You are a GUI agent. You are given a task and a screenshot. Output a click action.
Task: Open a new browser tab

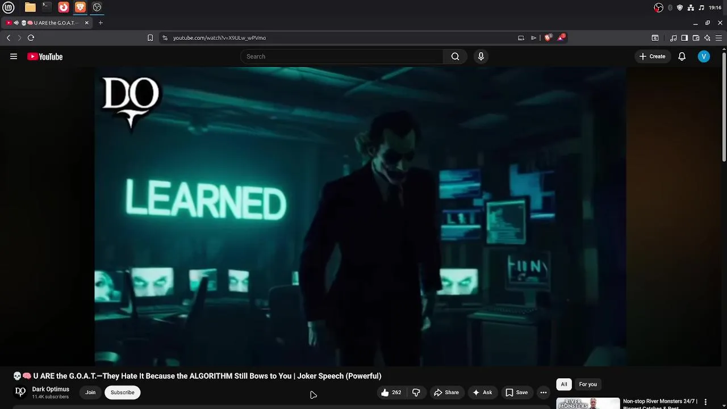click(101, 23)
